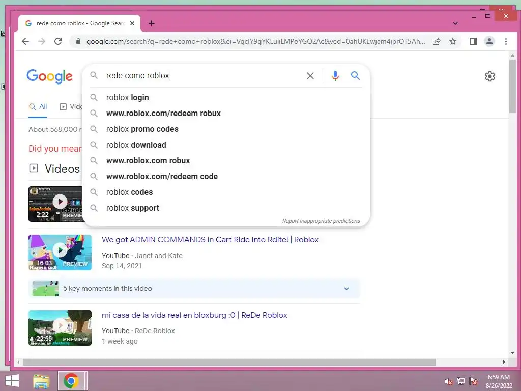This screenshot has width=521, height=391.
Task: Open the taskbar clock showing 6:59 AM
Action: [499, 381]
